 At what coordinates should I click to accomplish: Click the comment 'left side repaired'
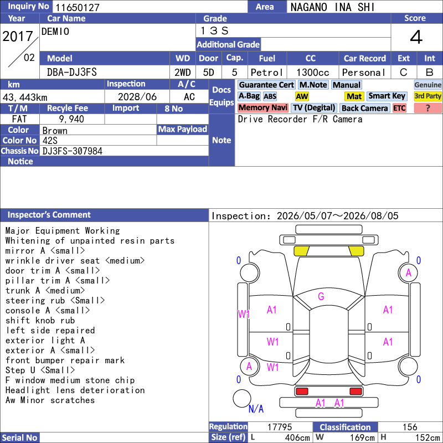[x=50, y=330]
